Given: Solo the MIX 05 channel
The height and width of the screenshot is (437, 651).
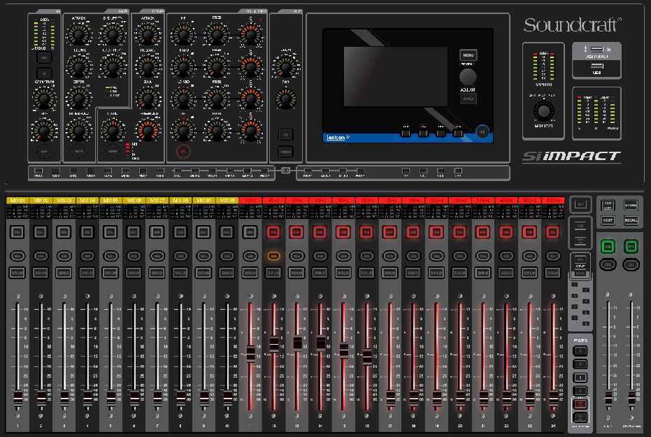Looking at the screenshot, I should point(110,273).
